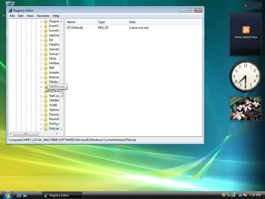
Task: Click the tree horizontal scroll left arrow
Action: coord(11,134)
